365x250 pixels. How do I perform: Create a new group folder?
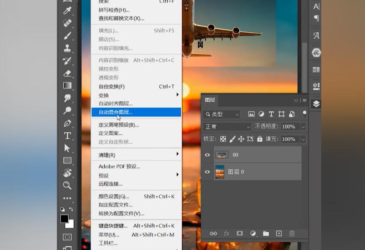[266, 233]
